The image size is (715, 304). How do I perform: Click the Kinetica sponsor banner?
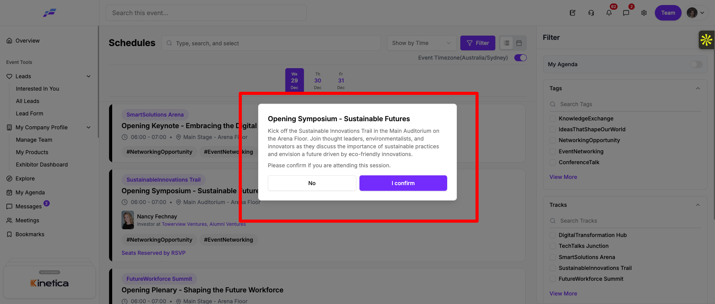(50, 282)
